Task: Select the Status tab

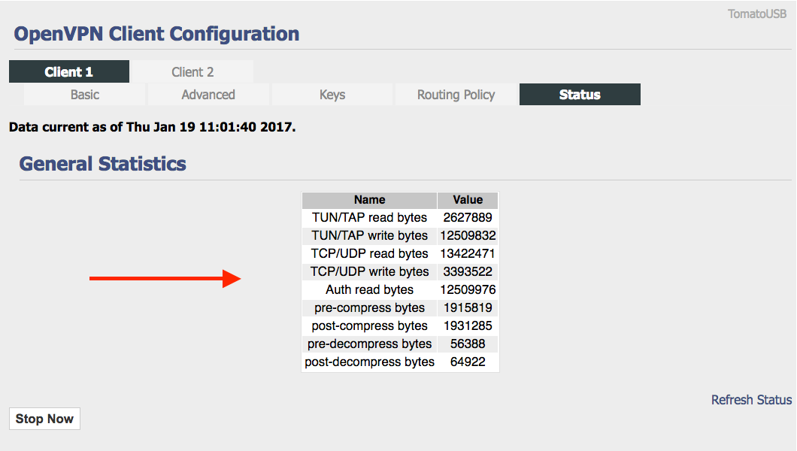Action: coord(580,95)
